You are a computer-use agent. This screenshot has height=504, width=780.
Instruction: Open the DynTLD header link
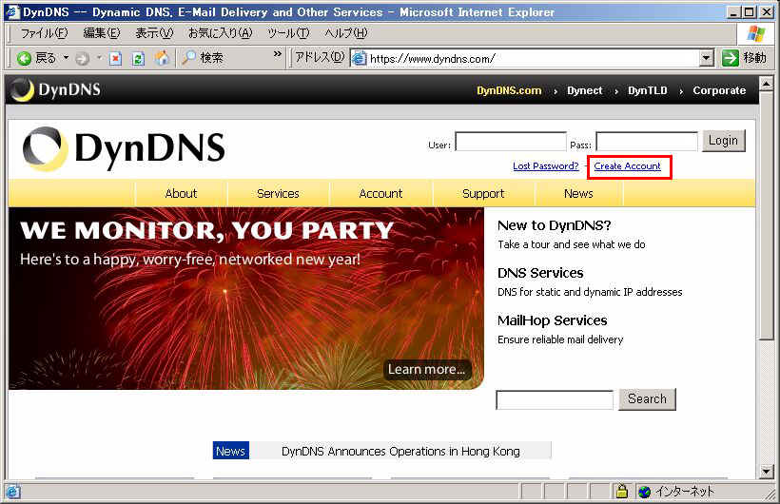(647, 90)
